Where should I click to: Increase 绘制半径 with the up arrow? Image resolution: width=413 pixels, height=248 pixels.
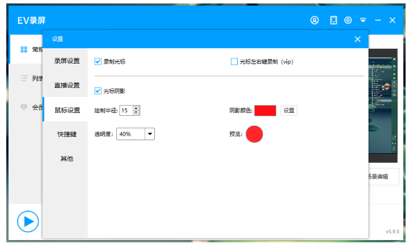pos(136,108)
